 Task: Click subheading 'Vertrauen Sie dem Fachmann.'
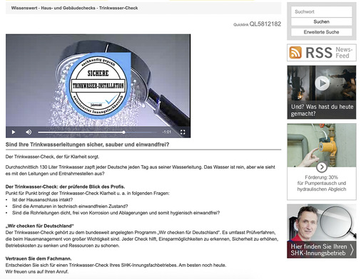39,258
